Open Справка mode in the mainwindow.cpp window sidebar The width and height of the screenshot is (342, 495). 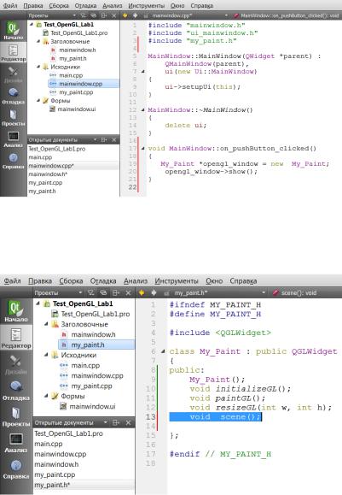tap(13, 161)
